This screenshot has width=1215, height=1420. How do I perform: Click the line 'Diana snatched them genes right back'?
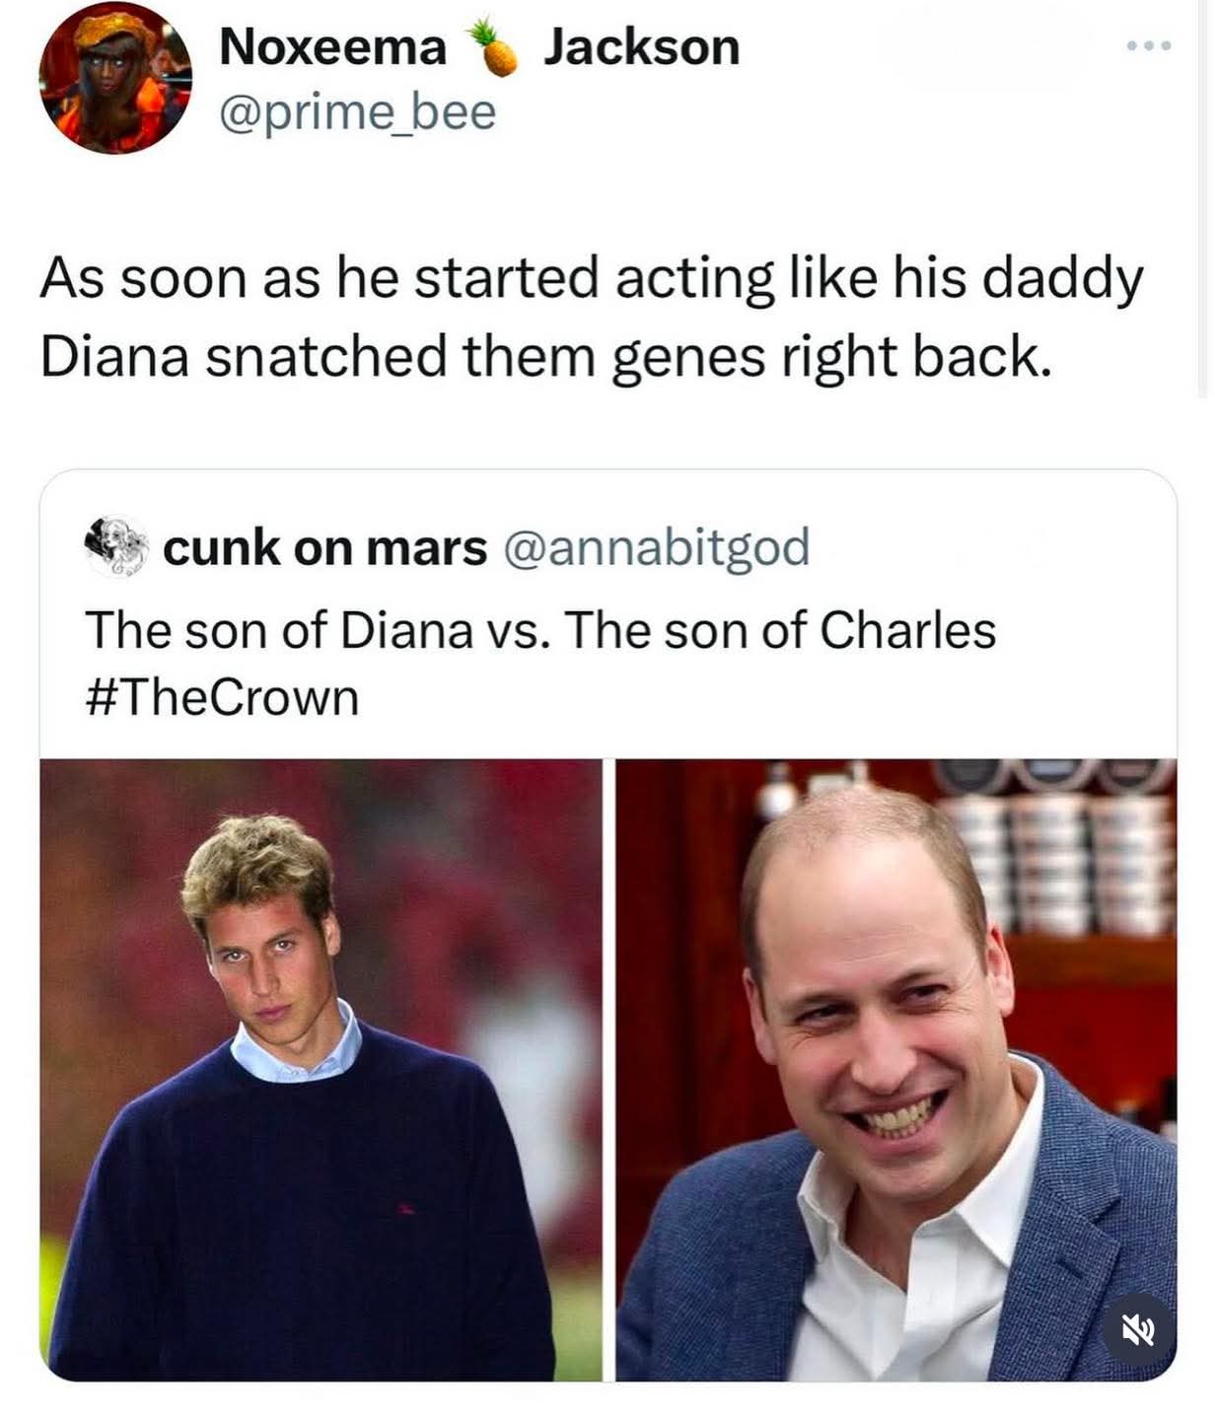pyautogui.click(x=545, y=357)
